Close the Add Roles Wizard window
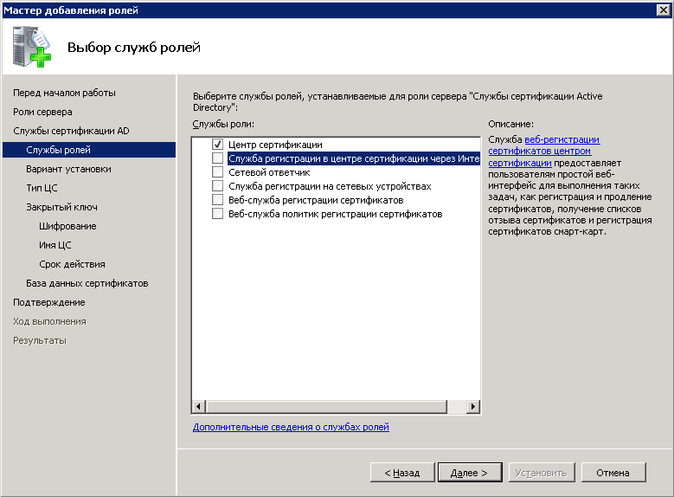 662,10
